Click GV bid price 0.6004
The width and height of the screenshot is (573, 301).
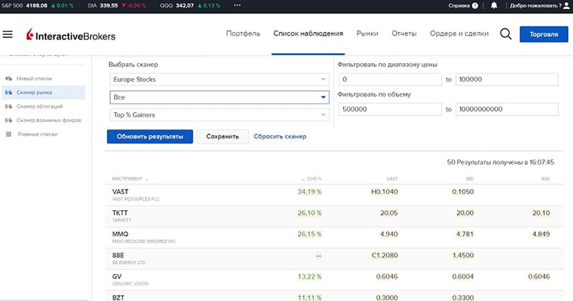463,276
